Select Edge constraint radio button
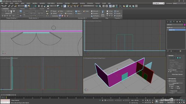 click(x=176, y=86)
